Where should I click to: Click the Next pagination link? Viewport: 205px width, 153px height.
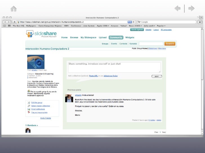(164, 132)
